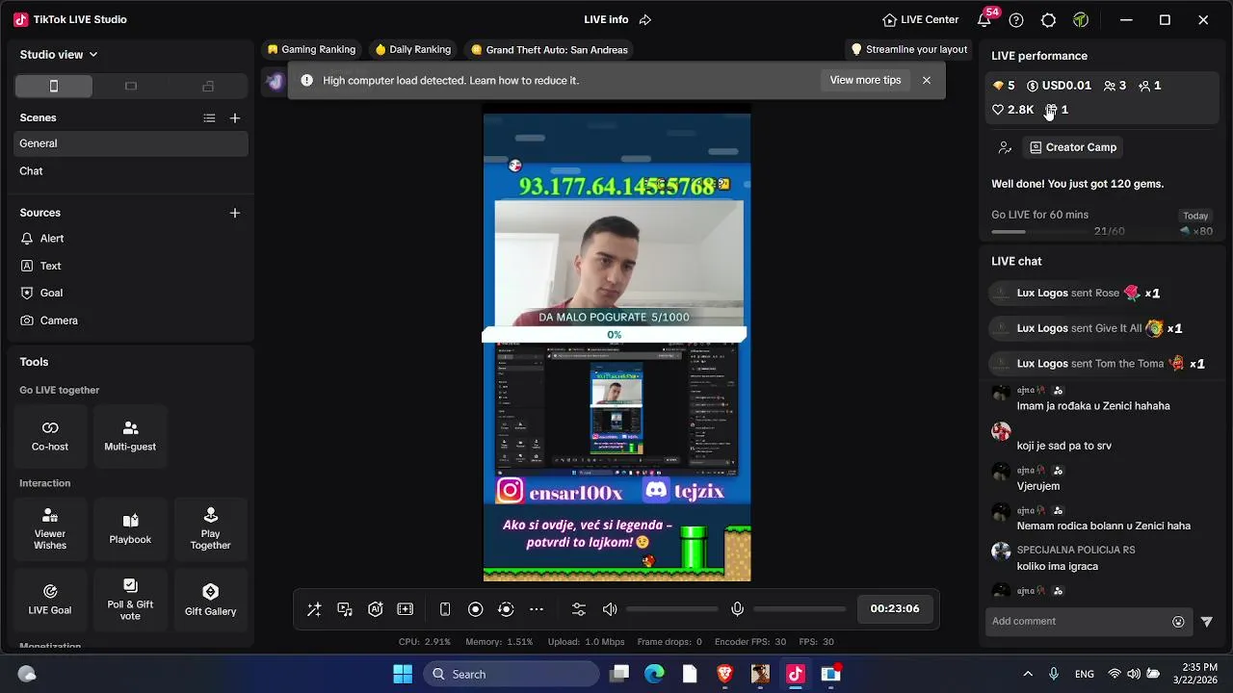Open emoji picker in comment box
This screenshot has width=1233, height=693.
(1178, 622)
